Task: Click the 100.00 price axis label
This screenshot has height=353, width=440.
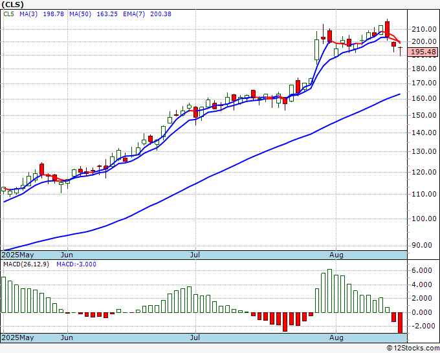Action: (x=424, y=219)
